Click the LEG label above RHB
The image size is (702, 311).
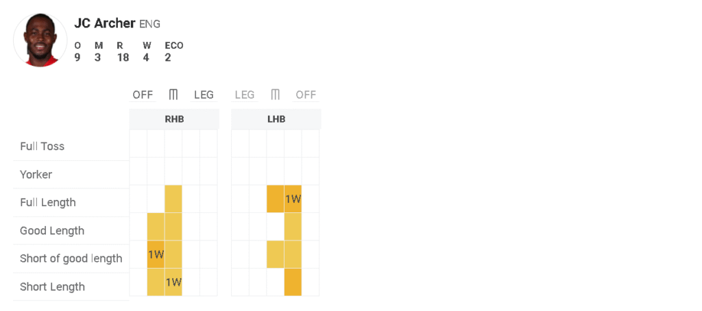pyautogui.click(x=204, y=95)
